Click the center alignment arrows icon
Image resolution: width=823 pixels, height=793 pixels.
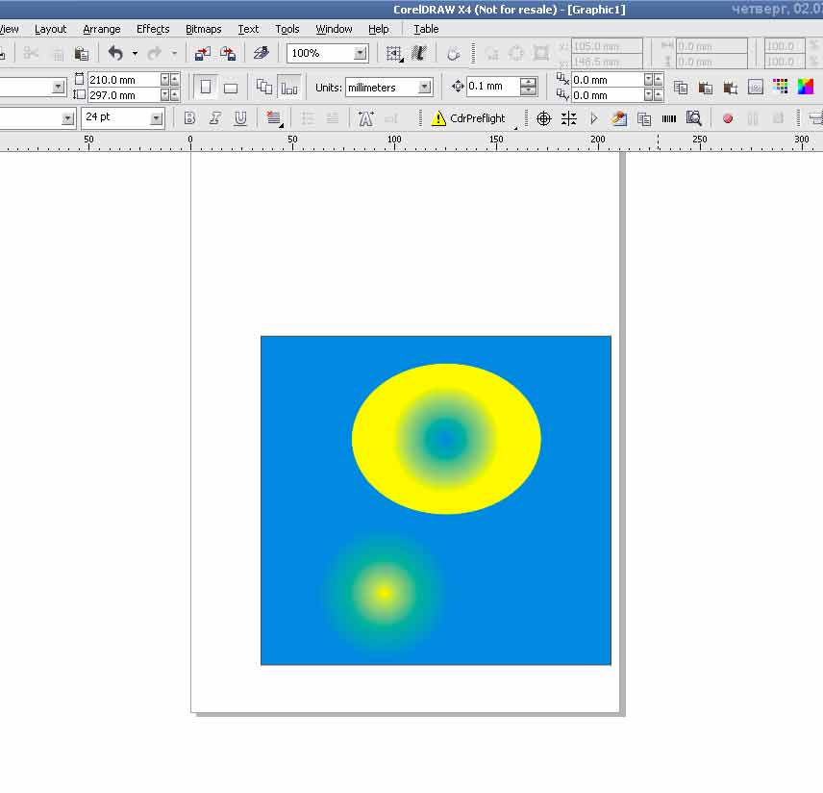[x=569, y=118]
